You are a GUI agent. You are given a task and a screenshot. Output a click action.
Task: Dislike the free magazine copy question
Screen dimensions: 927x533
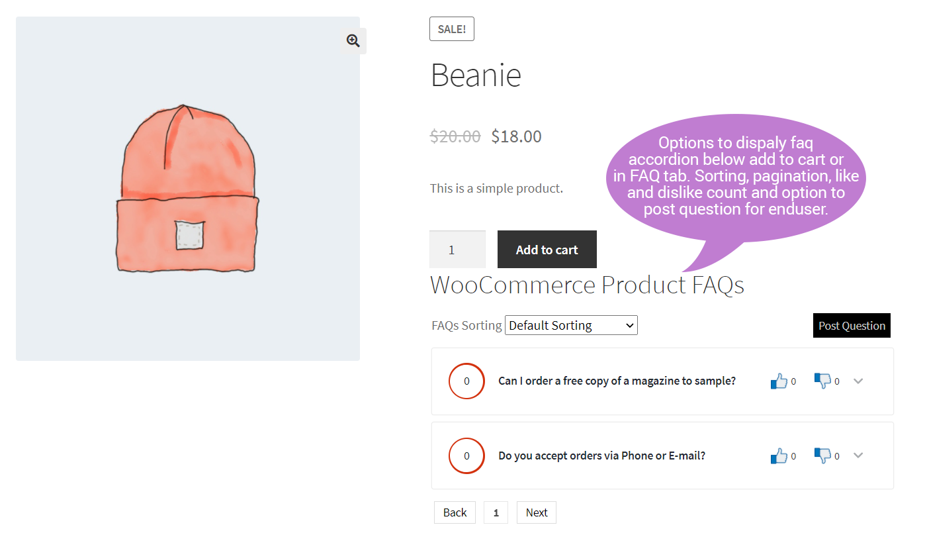(822, 381)
